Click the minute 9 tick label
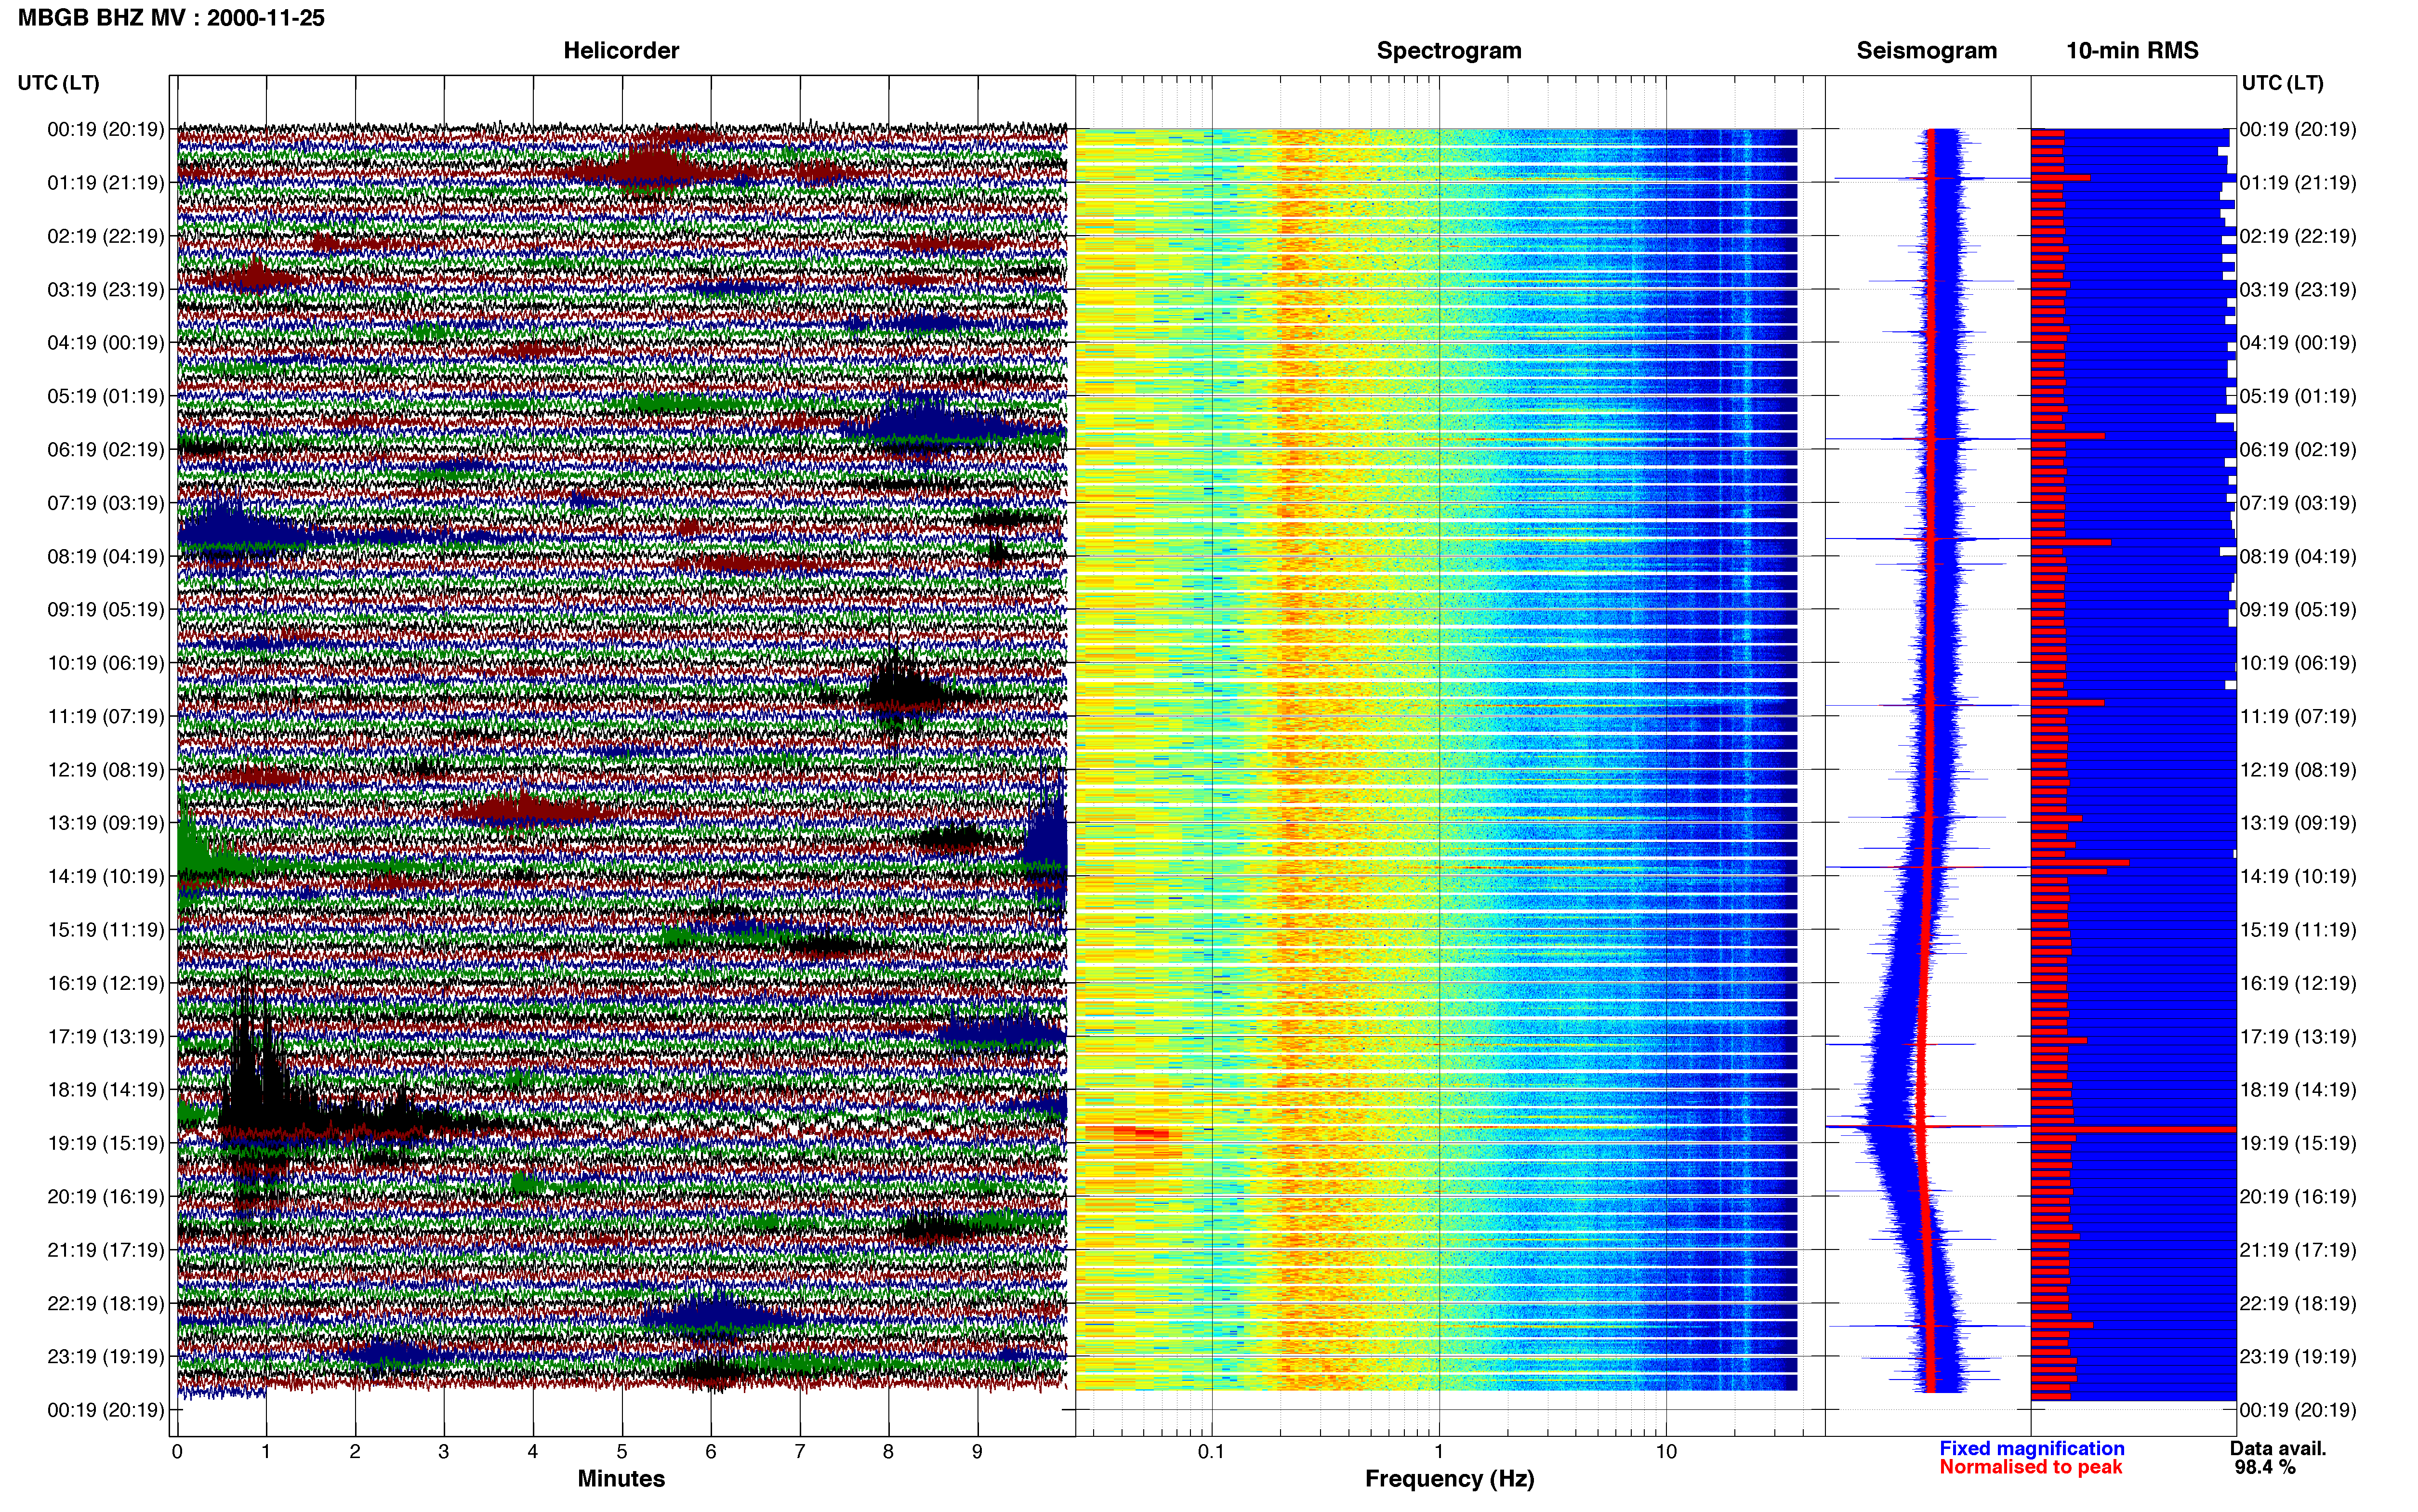Image resolution: width=2418 pixels, height=1512 pixels. pyautogui.click(x=977, y=1452)
